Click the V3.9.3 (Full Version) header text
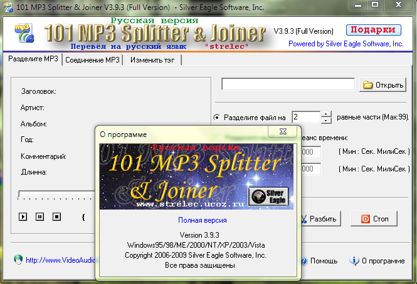Viewport: 417px width, 284px height. point(304,31)
